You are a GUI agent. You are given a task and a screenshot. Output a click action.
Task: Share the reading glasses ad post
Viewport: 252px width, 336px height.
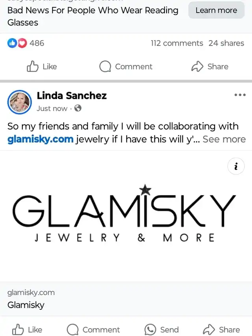click(x=210, y=67)
